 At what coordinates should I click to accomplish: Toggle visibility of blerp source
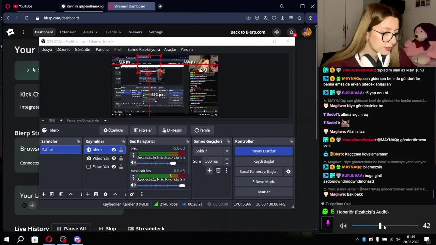coord(114,150)
